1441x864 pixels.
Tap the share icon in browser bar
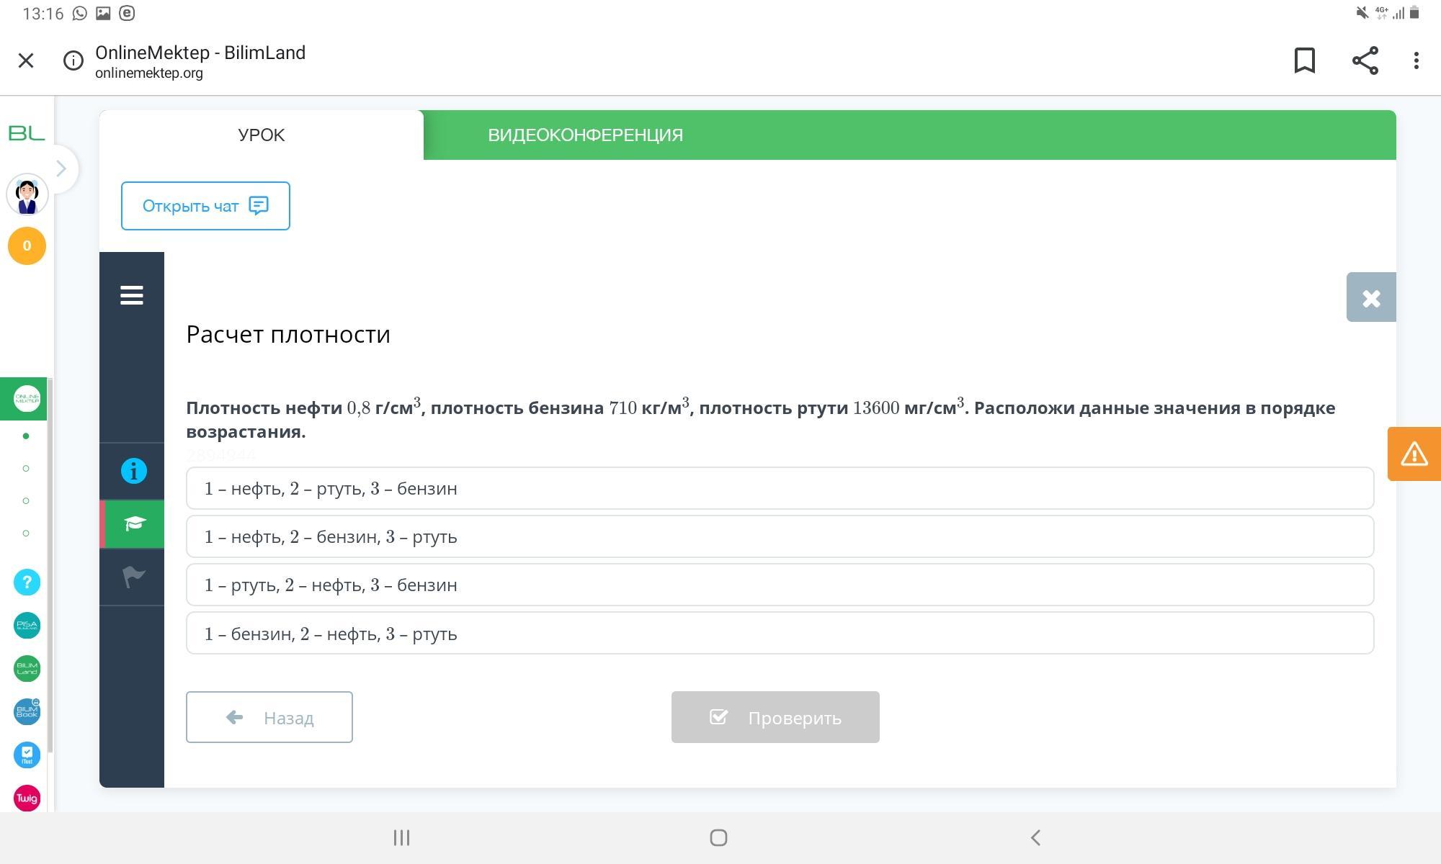click(1365, 60)
